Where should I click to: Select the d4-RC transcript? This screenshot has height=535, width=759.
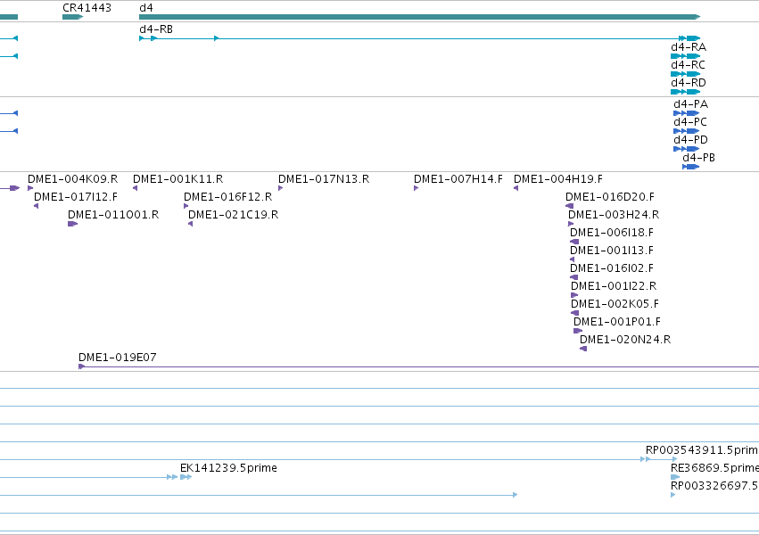(x=686, y=74)
